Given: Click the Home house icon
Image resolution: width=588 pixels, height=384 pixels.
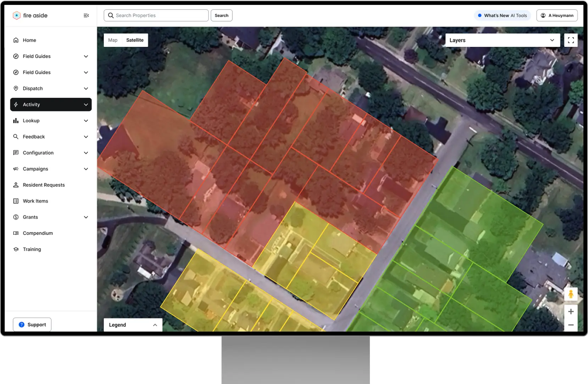Looking at the screenshot, I should click(16, 40).
